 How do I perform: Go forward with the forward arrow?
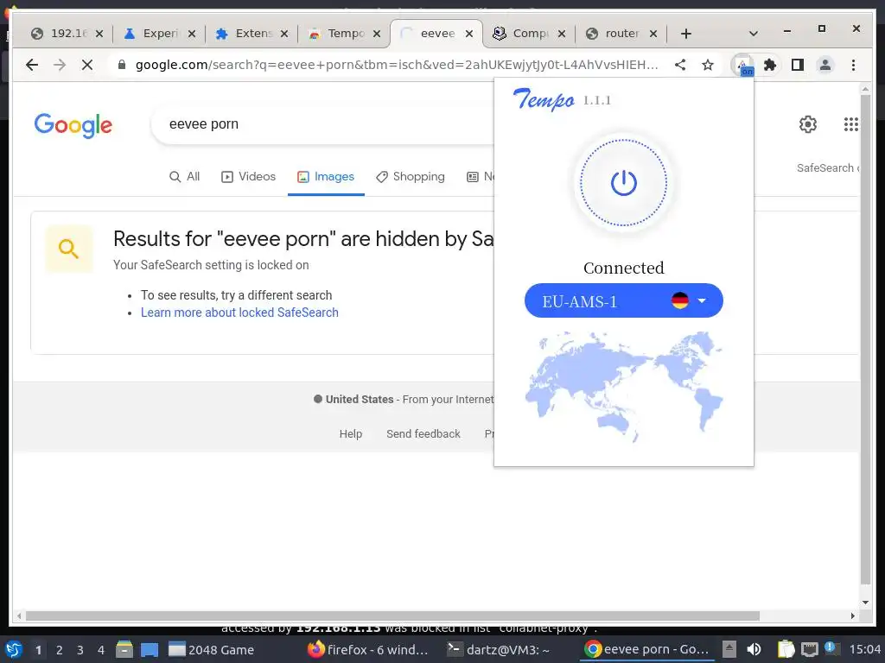(x=60, y=65)
